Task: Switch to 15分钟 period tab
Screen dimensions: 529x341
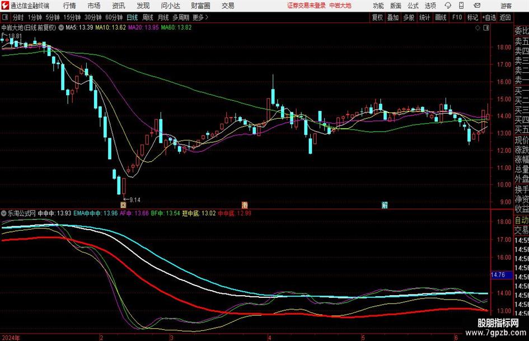Action: [72, 17]
